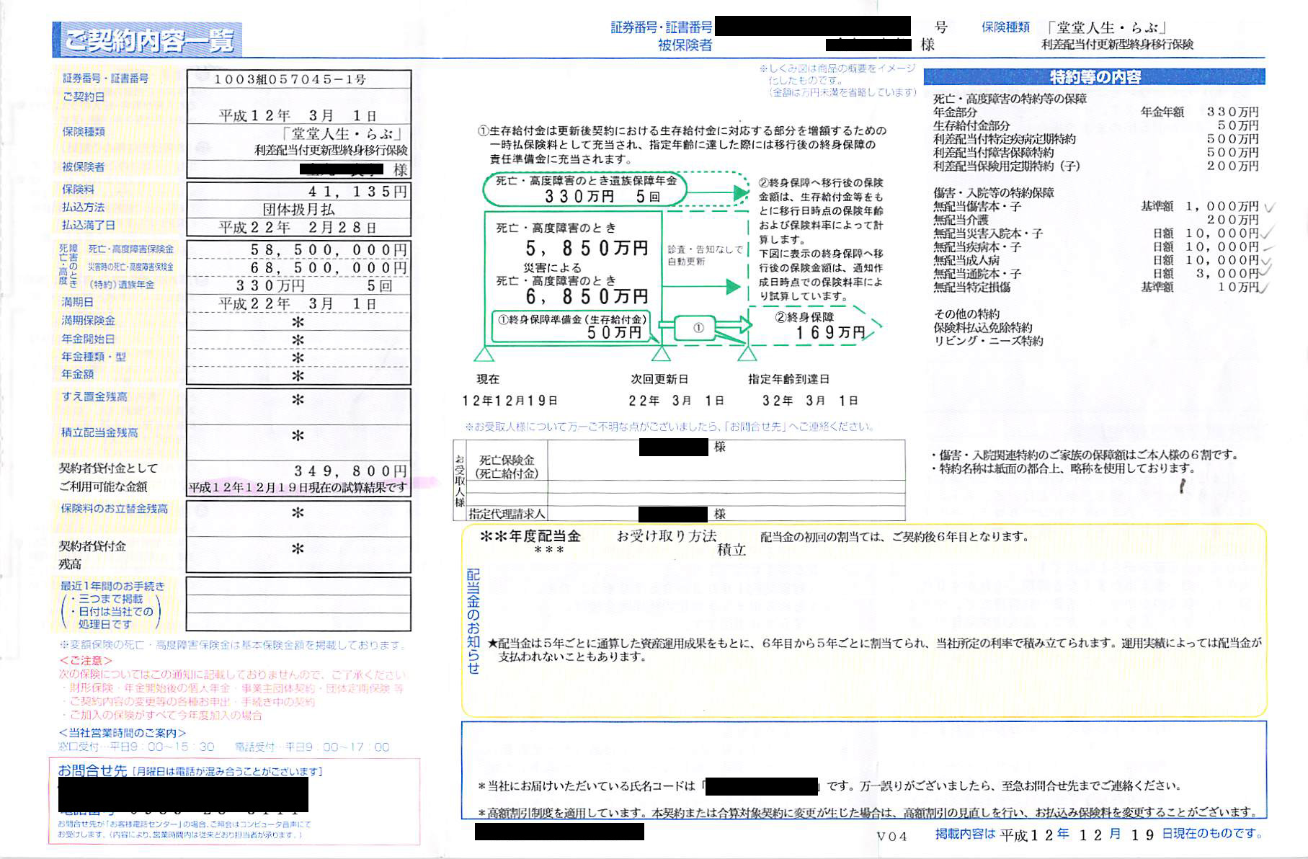The image size is (1308, 859).
Task: Click the 指定代理請求人 cell
Action: click(x=507, y=514)
